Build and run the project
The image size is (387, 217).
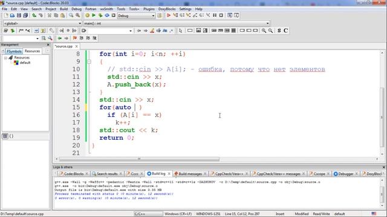tap(100, 15)
